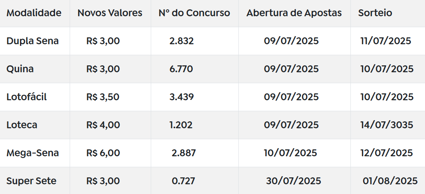Click the Super Sete modality cell
The height and width of the screenshot is (194, 425).
click(31, 181)
